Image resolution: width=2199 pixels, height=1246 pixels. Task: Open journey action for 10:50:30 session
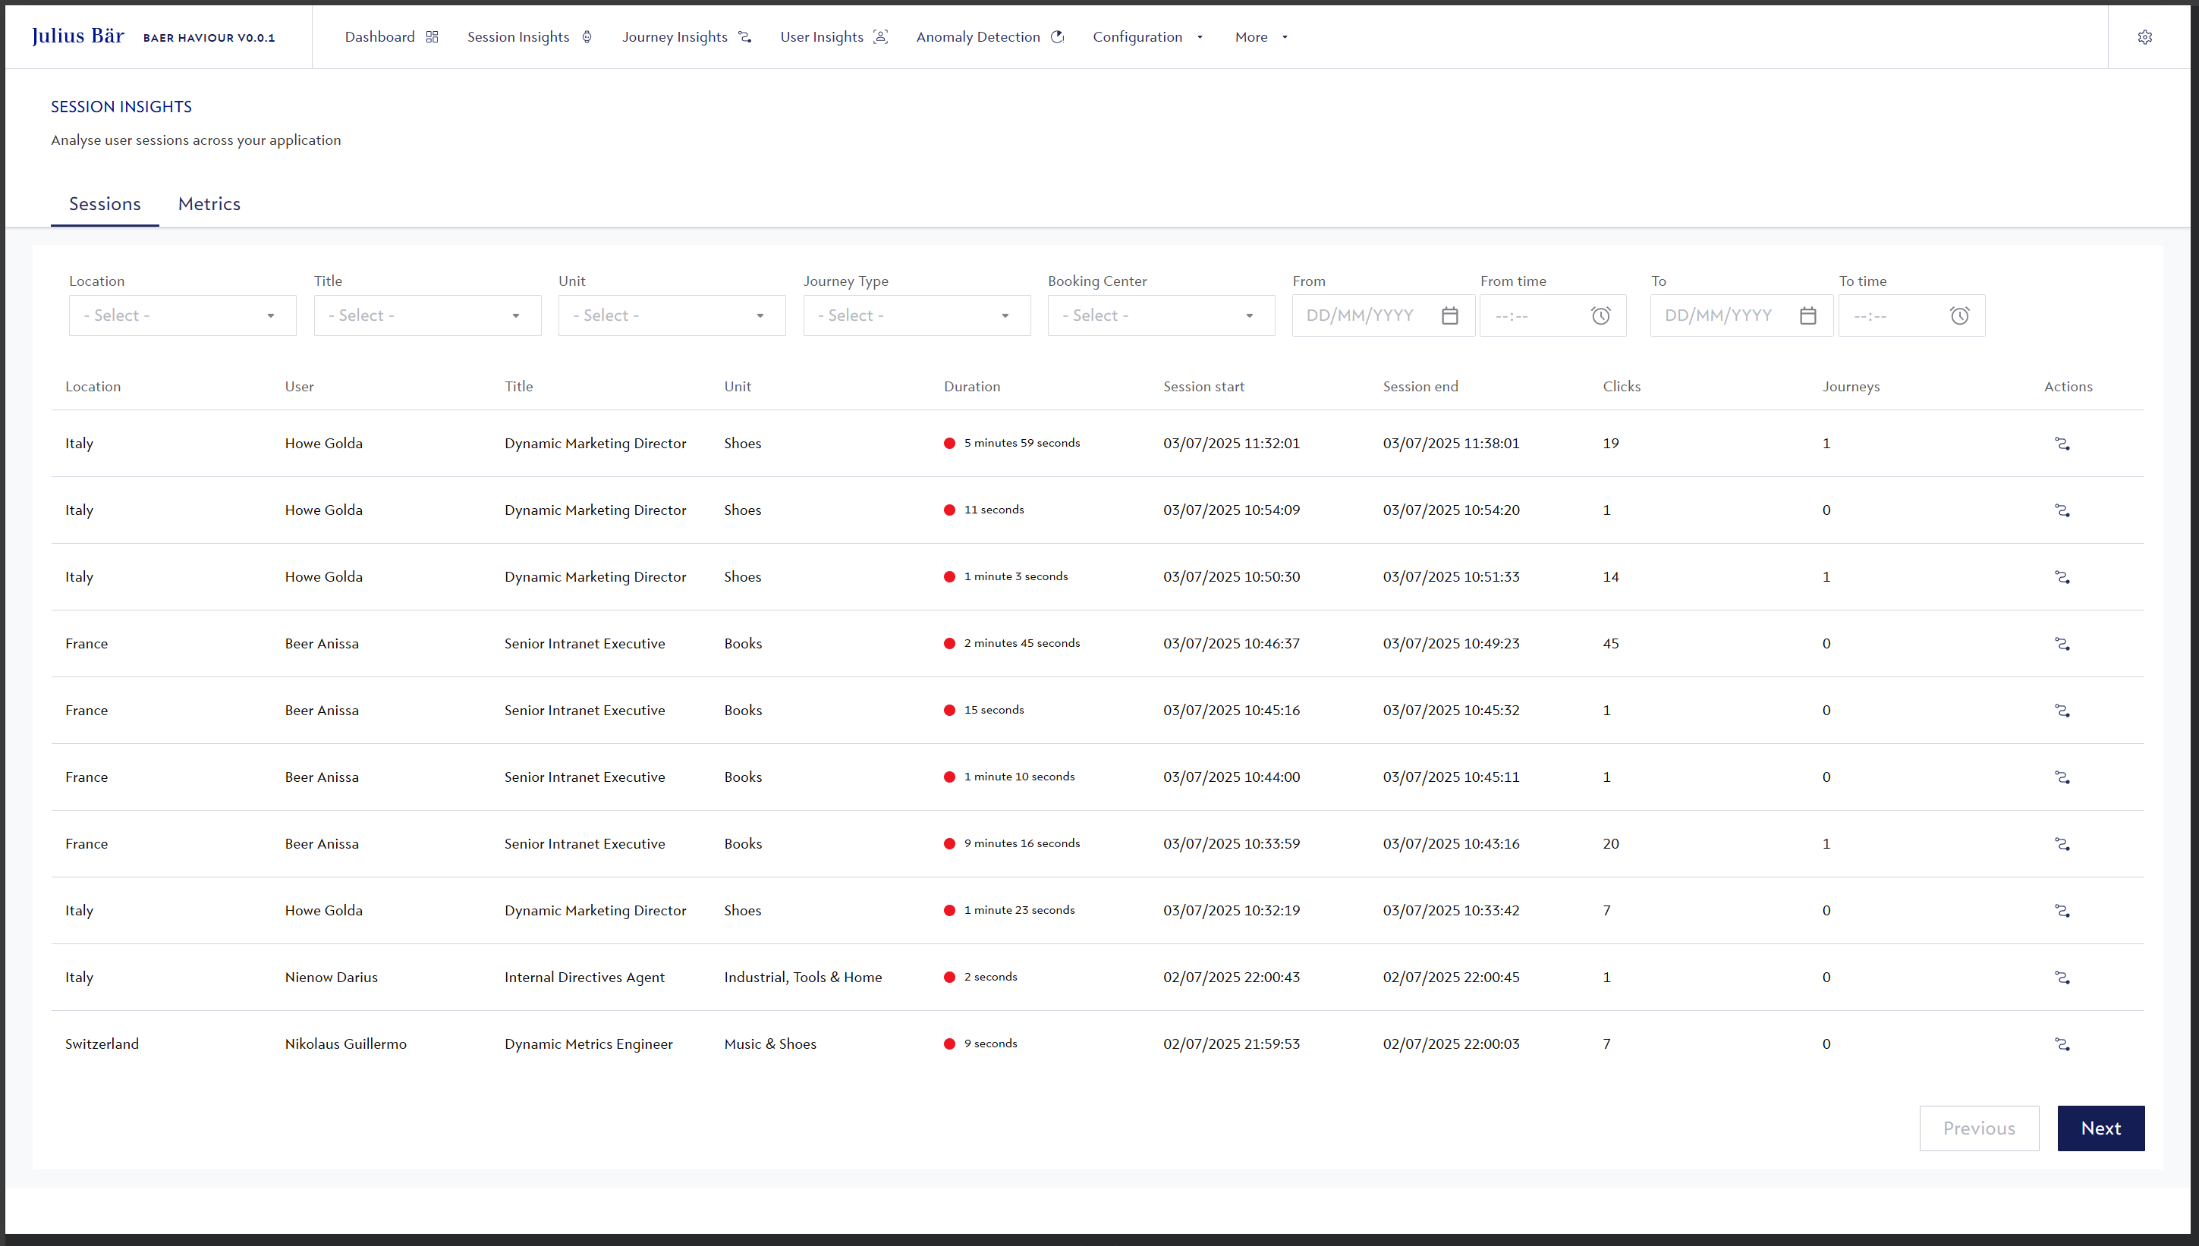tap(2062, 577)
